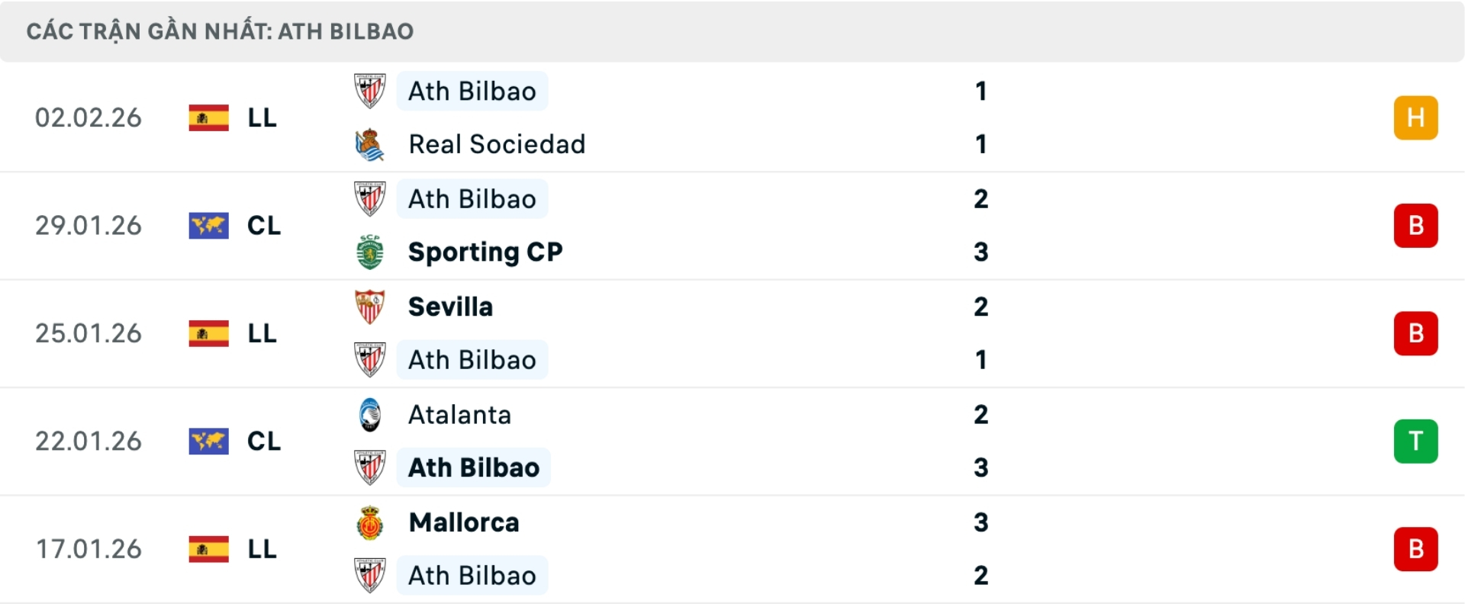Open the Ath Bilbao team link
This screenshot has width=1465, height=604.
(x=472, y=90)
